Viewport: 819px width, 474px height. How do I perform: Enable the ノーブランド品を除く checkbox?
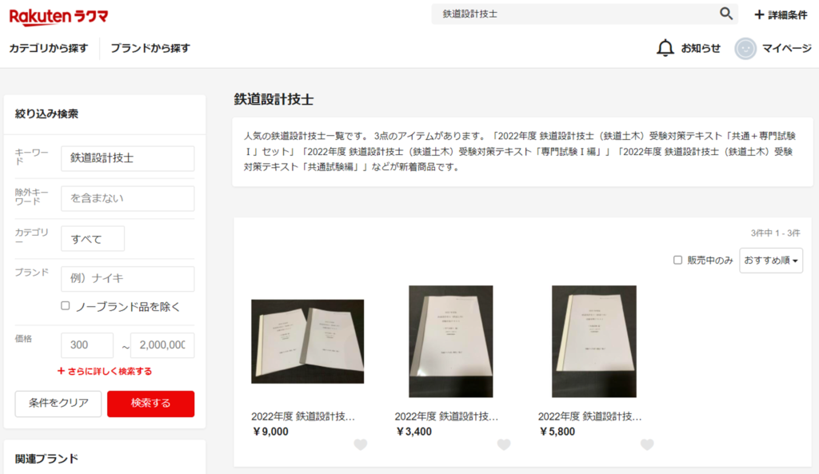pos(66,306)
